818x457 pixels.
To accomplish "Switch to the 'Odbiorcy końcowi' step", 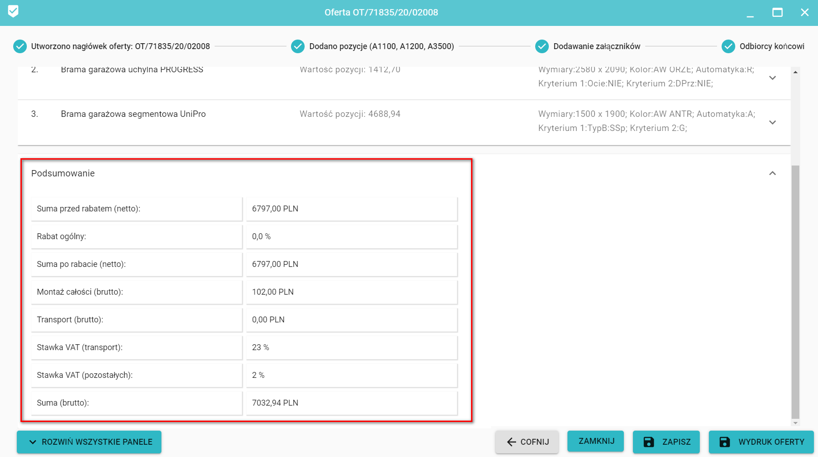I will click(x=772, y=46).
